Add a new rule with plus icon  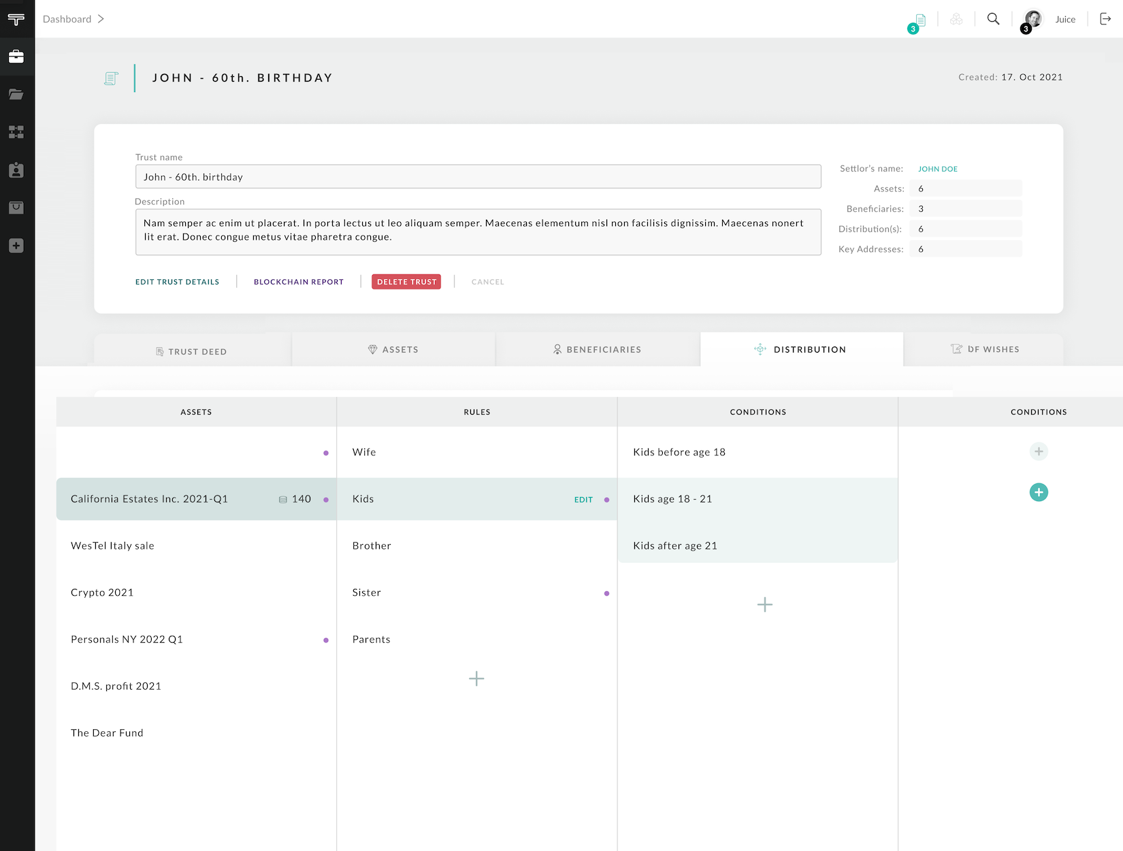[476, 678]
